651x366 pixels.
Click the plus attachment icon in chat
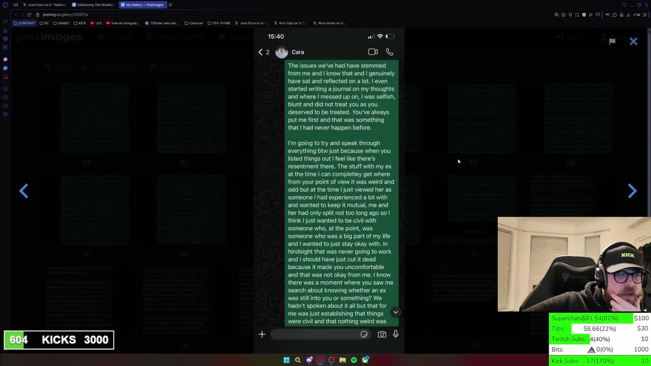(262, 334)
